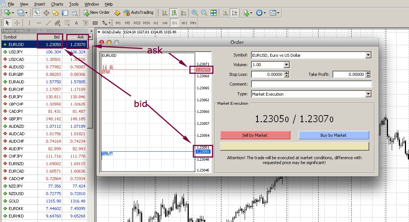Screen dimensions: 409x222
Task: Select the draw trendline tool
Action: point(48,23)
